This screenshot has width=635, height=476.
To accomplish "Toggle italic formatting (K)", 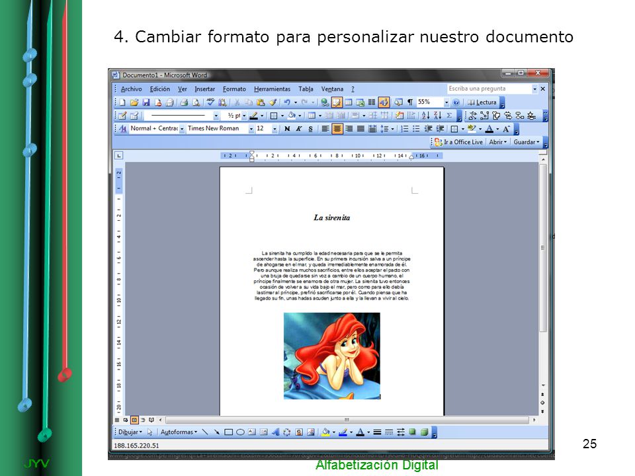I will point(299,129).
